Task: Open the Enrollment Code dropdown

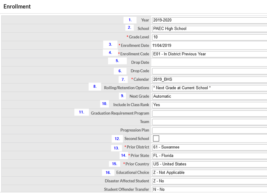Action: tap(209, 54)
